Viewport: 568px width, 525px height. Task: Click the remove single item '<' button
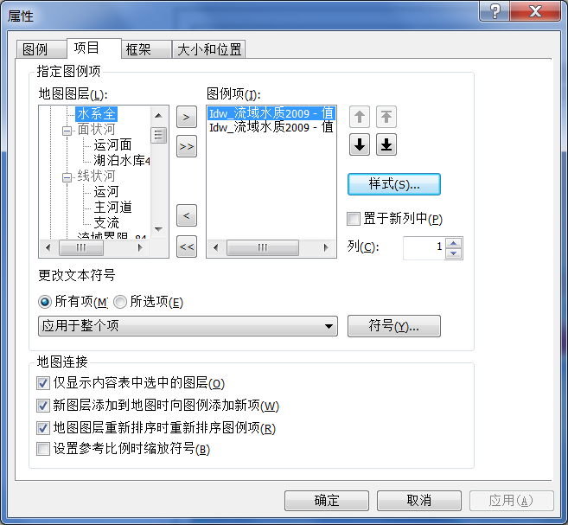[187, 215]
